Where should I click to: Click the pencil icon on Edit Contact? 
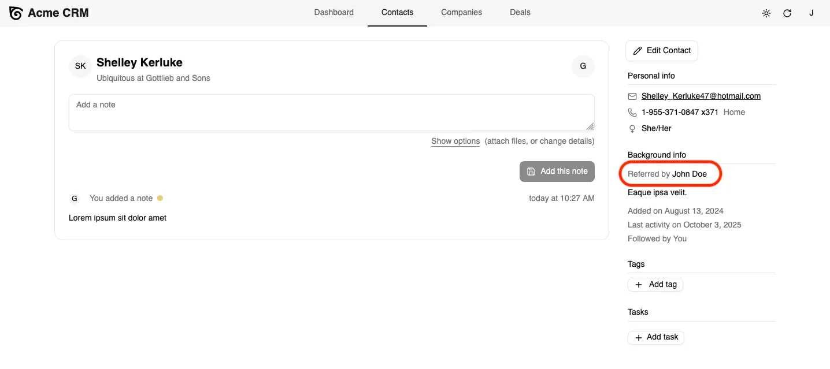coord(638,50)
